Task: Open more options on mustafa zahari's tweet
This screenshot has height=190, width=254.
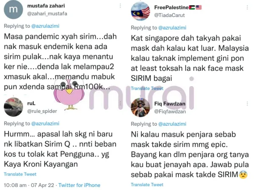Action: click(120, 6)
